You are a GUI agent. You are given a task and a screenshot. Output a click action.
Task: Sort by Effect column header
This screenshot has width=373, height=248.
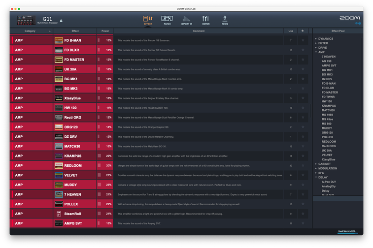75,31
